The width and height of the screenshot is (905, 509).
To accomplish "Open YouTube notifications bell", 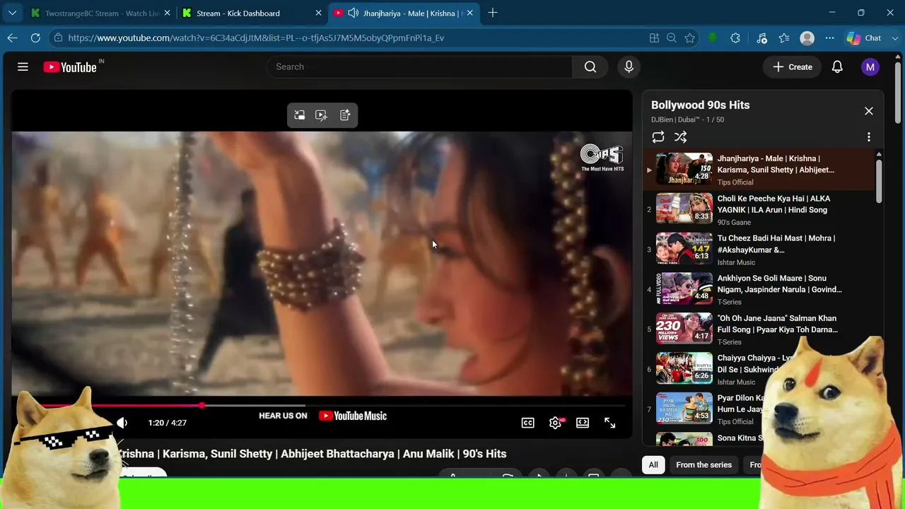I will (x=837, y=66).
